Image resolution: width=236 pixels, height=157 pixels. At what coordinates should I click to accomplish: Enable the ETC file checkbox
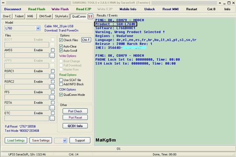pyautogui.click(x=53, y=113)
